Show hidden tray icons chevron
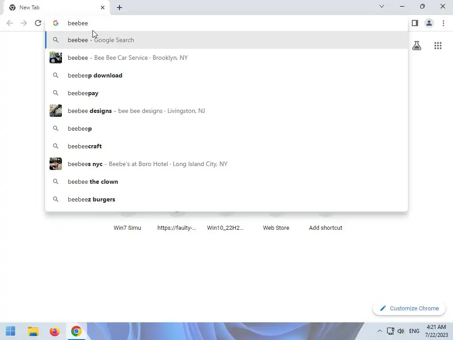Viewport: 453px width, 340px height. coord(380,331)
